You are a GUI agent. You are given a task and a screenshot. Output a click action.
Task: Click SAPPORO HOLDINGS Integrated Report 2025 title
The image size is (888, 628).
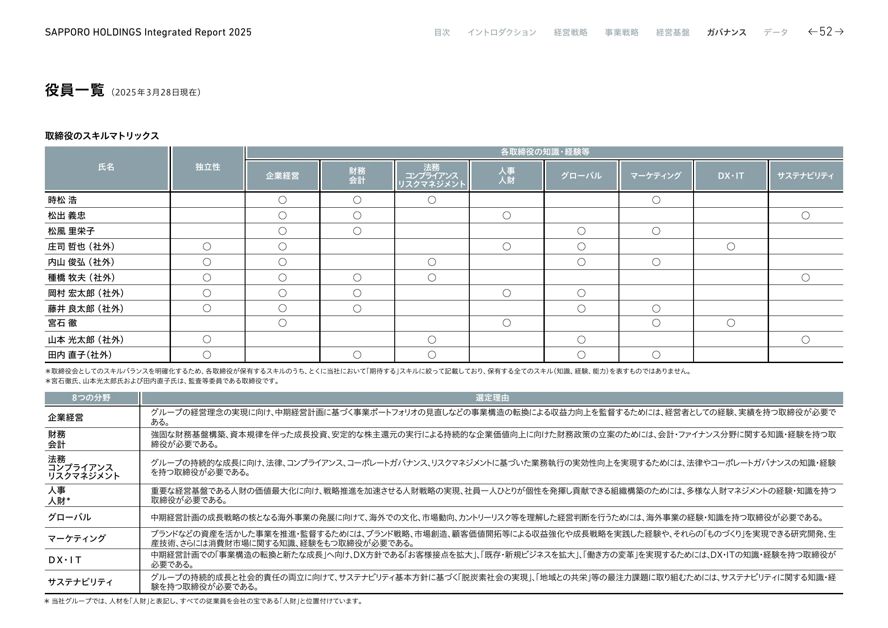(148, 32)
